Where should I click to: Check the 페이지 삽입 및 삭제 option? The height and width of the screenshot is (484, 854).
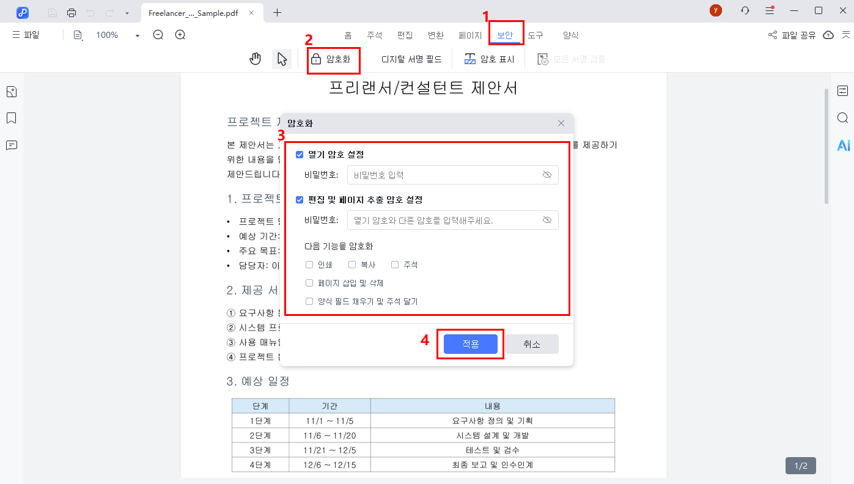pyautogui.click(x=309, y=282)
